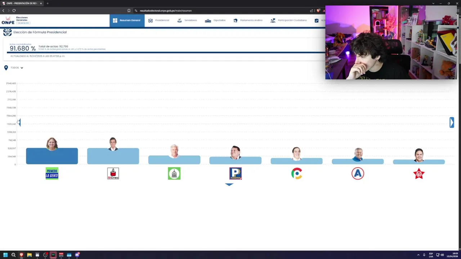Viewport: 461px width, 259px height.
Task: Open a new browser tab with plus
Action: [x=47, y=3]
